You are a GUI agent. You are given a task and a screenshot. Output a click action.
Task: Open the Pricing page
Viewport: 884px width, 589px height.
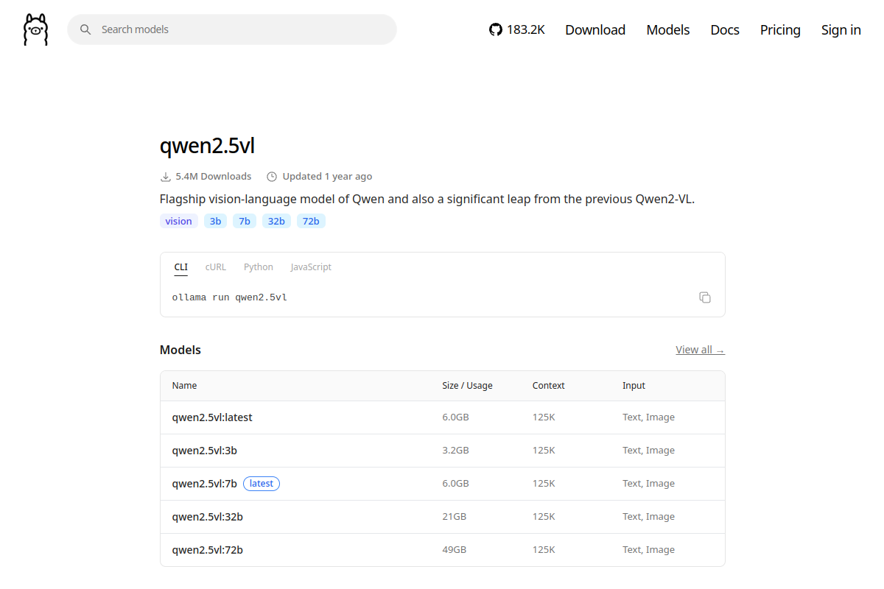point(780,29)
